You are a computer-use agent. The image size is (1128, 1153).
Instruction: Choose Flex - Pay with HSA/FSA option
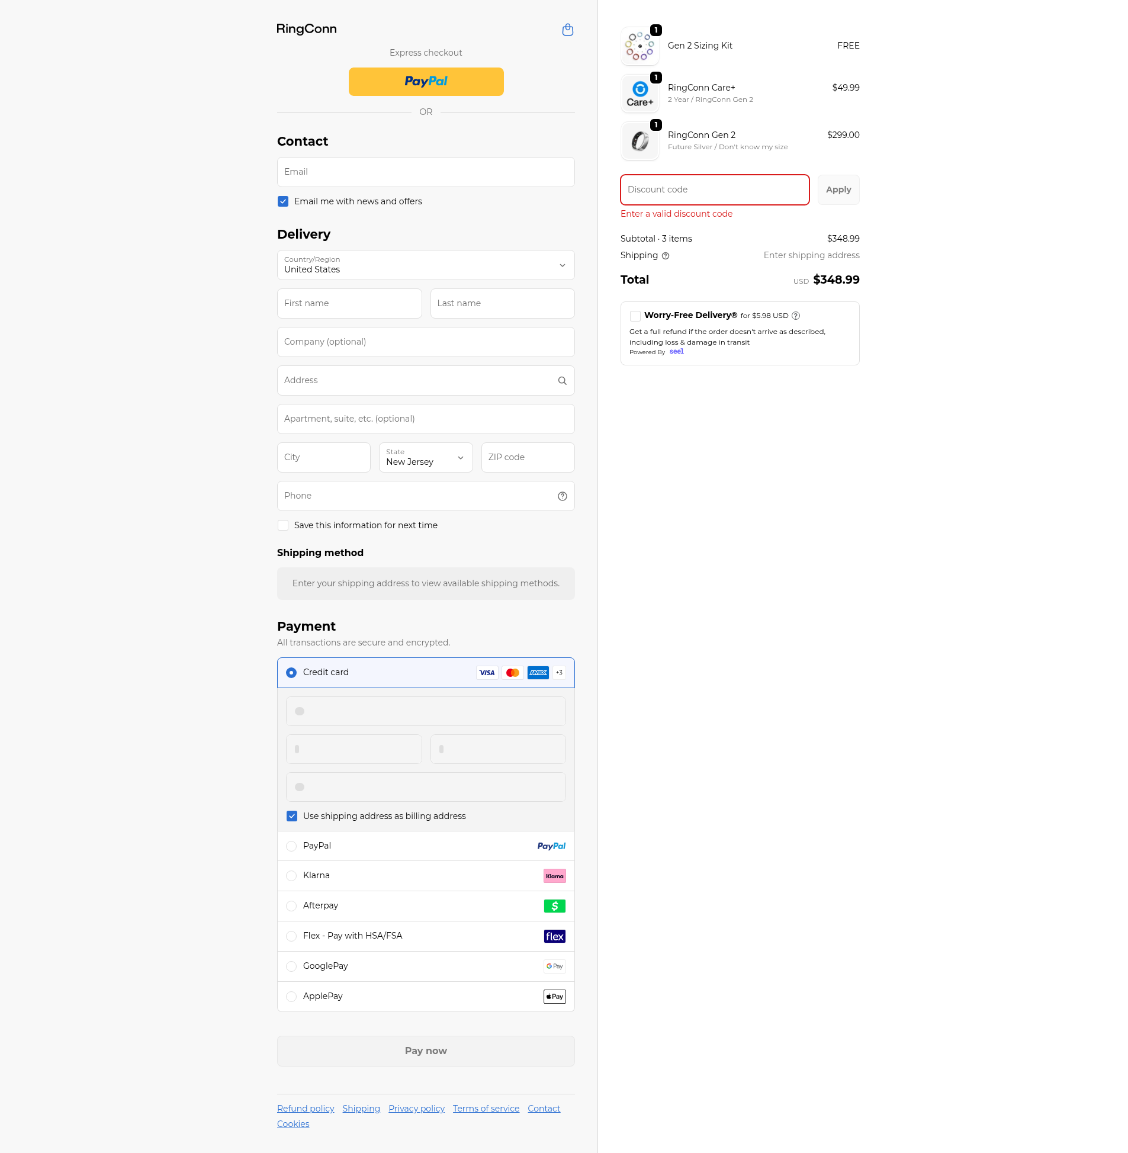pos(291,936)
